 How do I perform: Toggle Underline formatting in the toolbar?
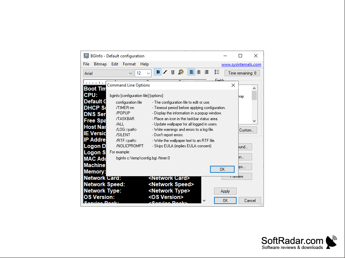pos(173,72)
